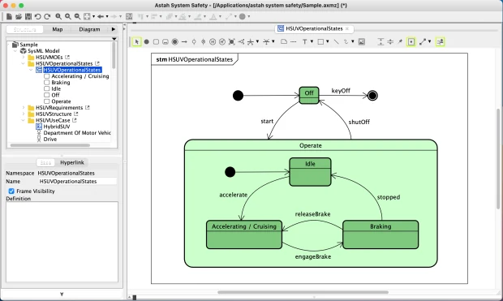The width and height of the screenshot is (503, 301).
Task: Click the Fit in Window toolbar icon
Action: (x=87, y=16)
